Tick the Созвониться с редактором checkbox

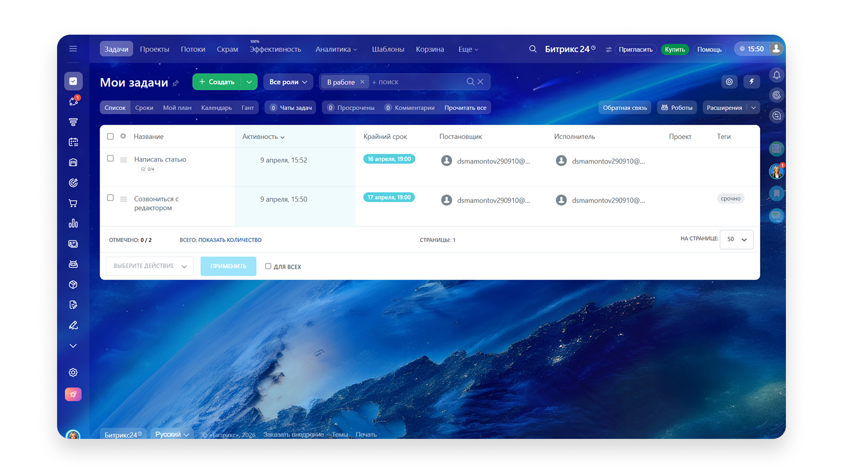click(110, 198)
